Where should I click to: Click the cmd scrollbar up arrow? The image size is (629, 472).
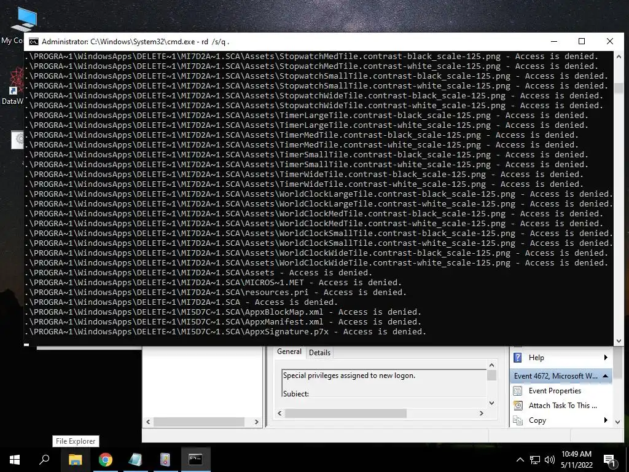click(619, 57)
